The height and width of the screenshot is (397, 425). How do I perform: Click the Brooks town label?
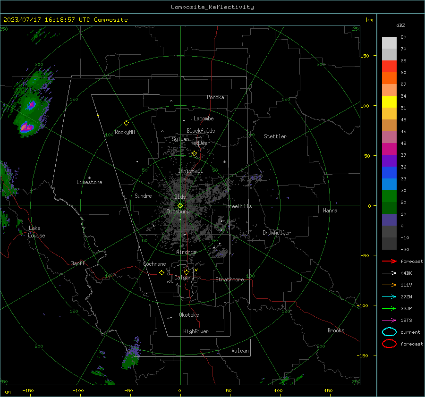click(x=336, y=330)
